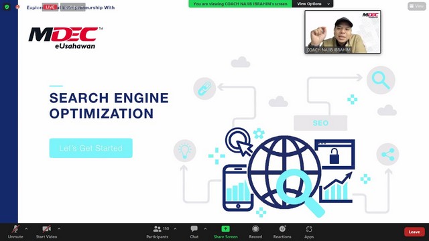Click the green Share Screen icon

[x=225, y=229]
